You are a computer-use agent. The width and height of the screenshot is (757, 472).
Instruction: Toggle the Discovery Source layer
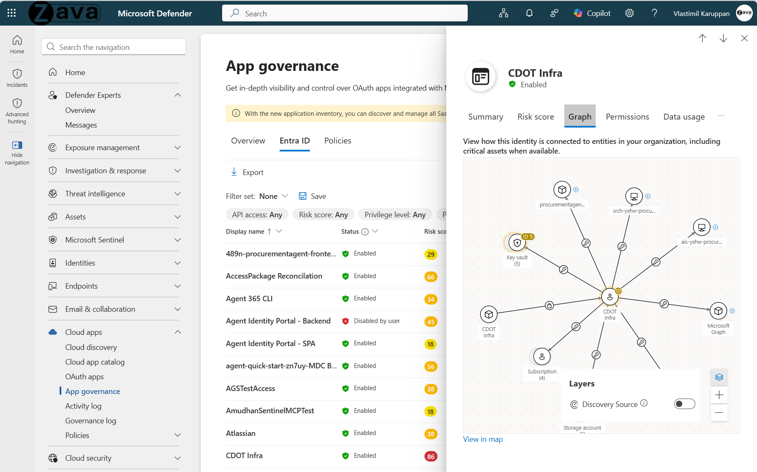(x=684, y=404)
